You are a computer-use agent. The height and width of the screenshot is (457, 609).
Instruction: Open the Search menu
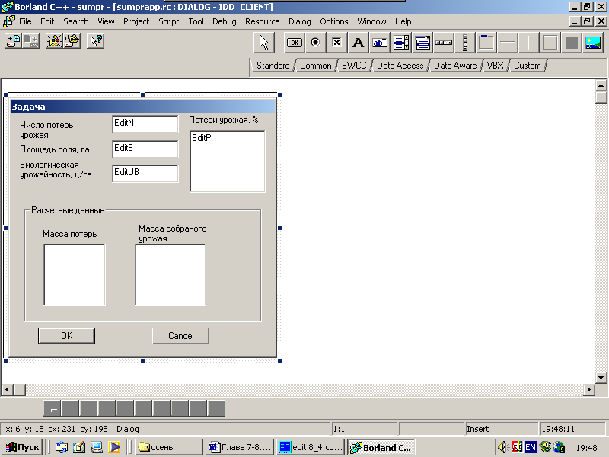pyautogui.click(x=76, y=21)
